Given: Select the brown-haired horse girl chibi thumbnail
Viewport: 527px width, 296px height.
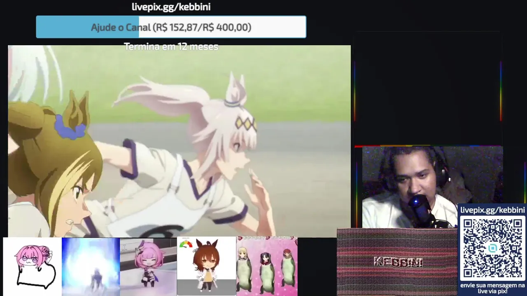Looking at the screenshot, I should pos(206,266).
